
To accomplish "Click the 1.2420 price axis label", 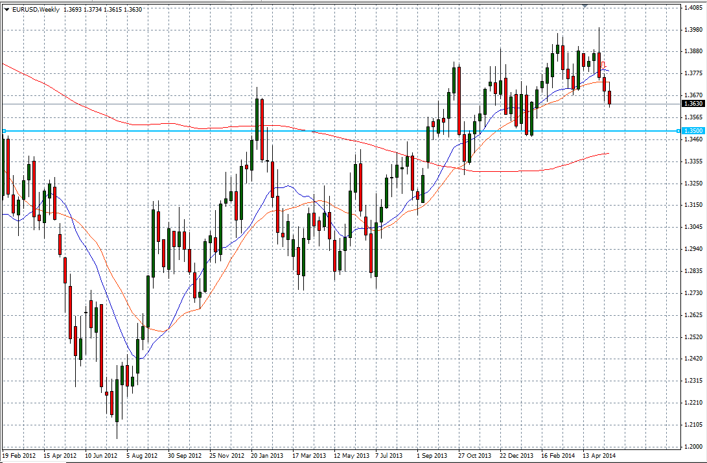I will click(693, 359).
